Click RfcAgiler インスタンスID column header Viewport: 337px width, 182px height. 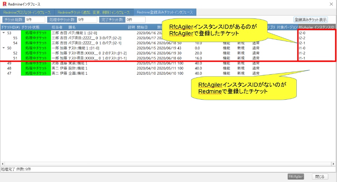coord(316,27)
